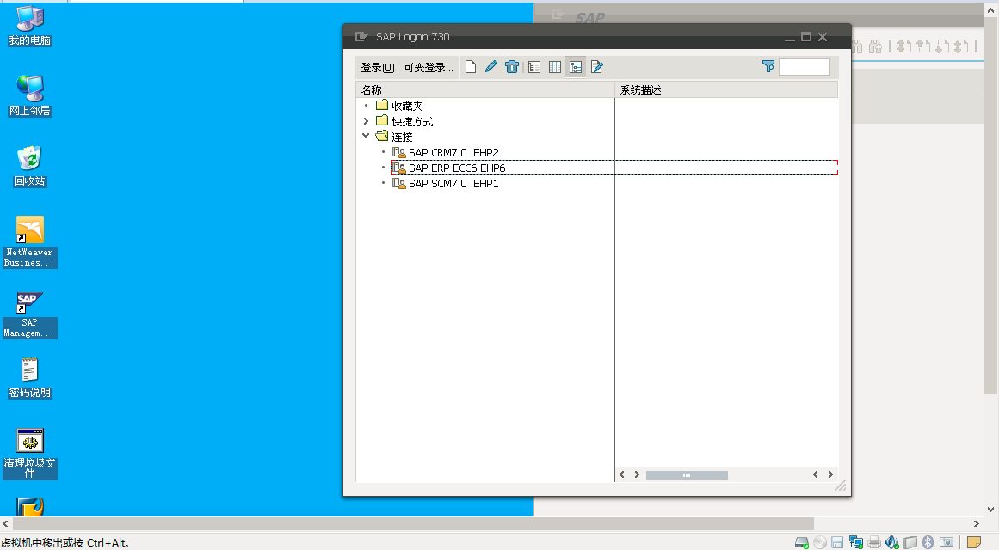Click the VM CD/DVD drive status icon

click(x=820, y=542)
